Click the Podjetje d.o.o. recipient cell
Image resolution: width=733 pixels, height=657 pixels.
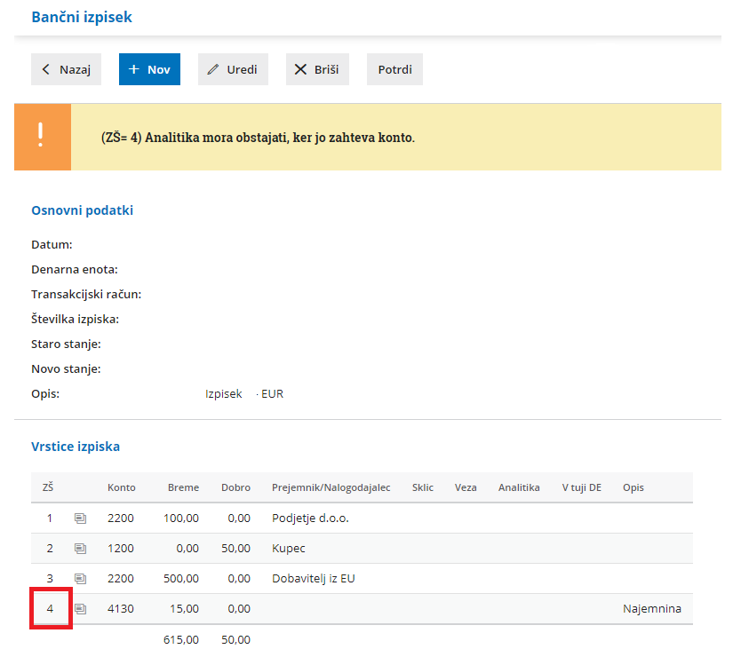click(x=310, y=518)
